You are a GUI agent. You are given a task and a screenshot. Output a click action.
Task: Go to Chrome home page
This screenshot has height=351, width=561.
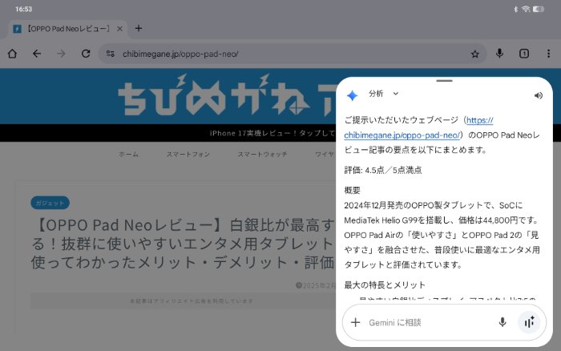tap(12, 54)
